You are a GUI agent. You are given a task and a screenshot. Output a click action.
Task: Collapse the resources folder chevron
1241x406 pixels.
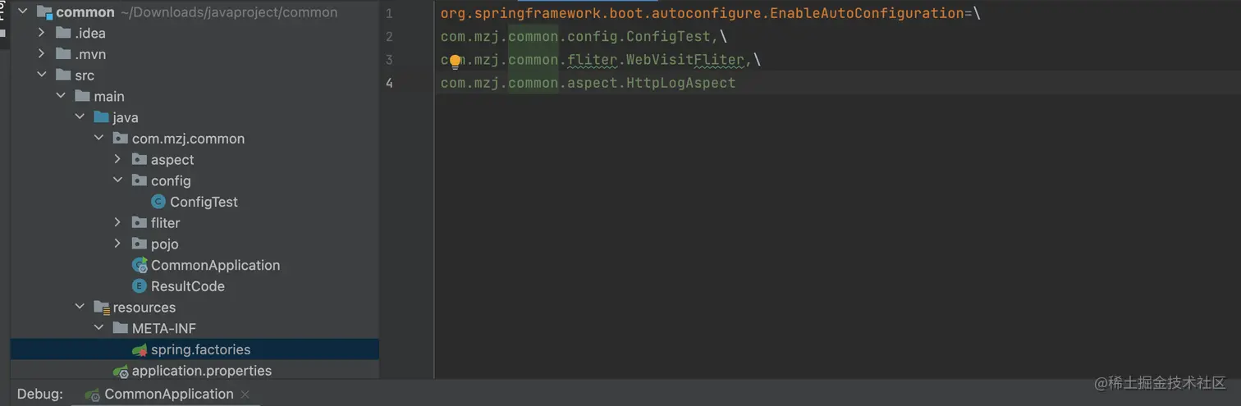click(x=80, y=308)
